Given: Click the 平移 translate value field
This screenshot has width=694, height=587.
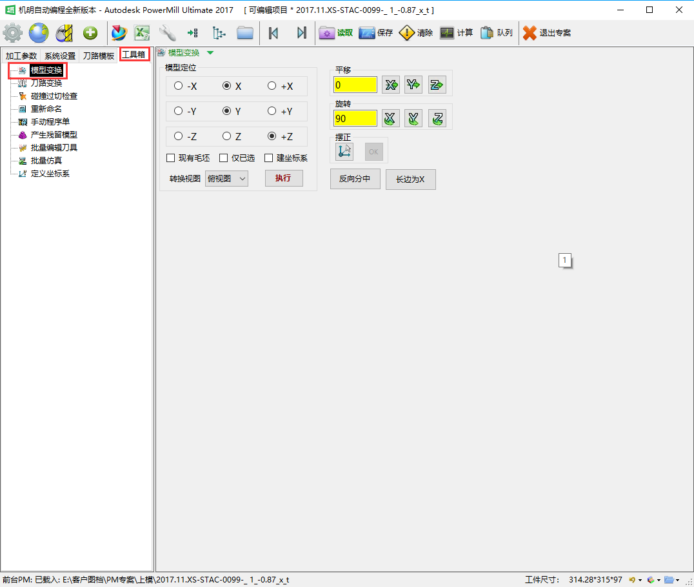Looking at the screenshot, I should click(355, 85).
